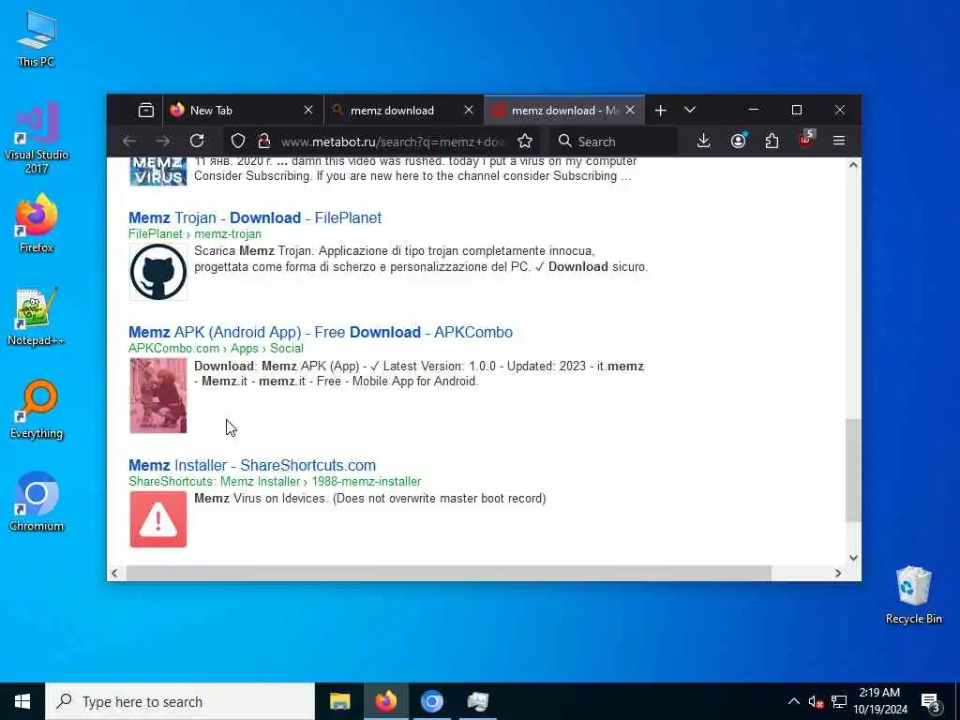Open the network tray icon

point(839,701)
